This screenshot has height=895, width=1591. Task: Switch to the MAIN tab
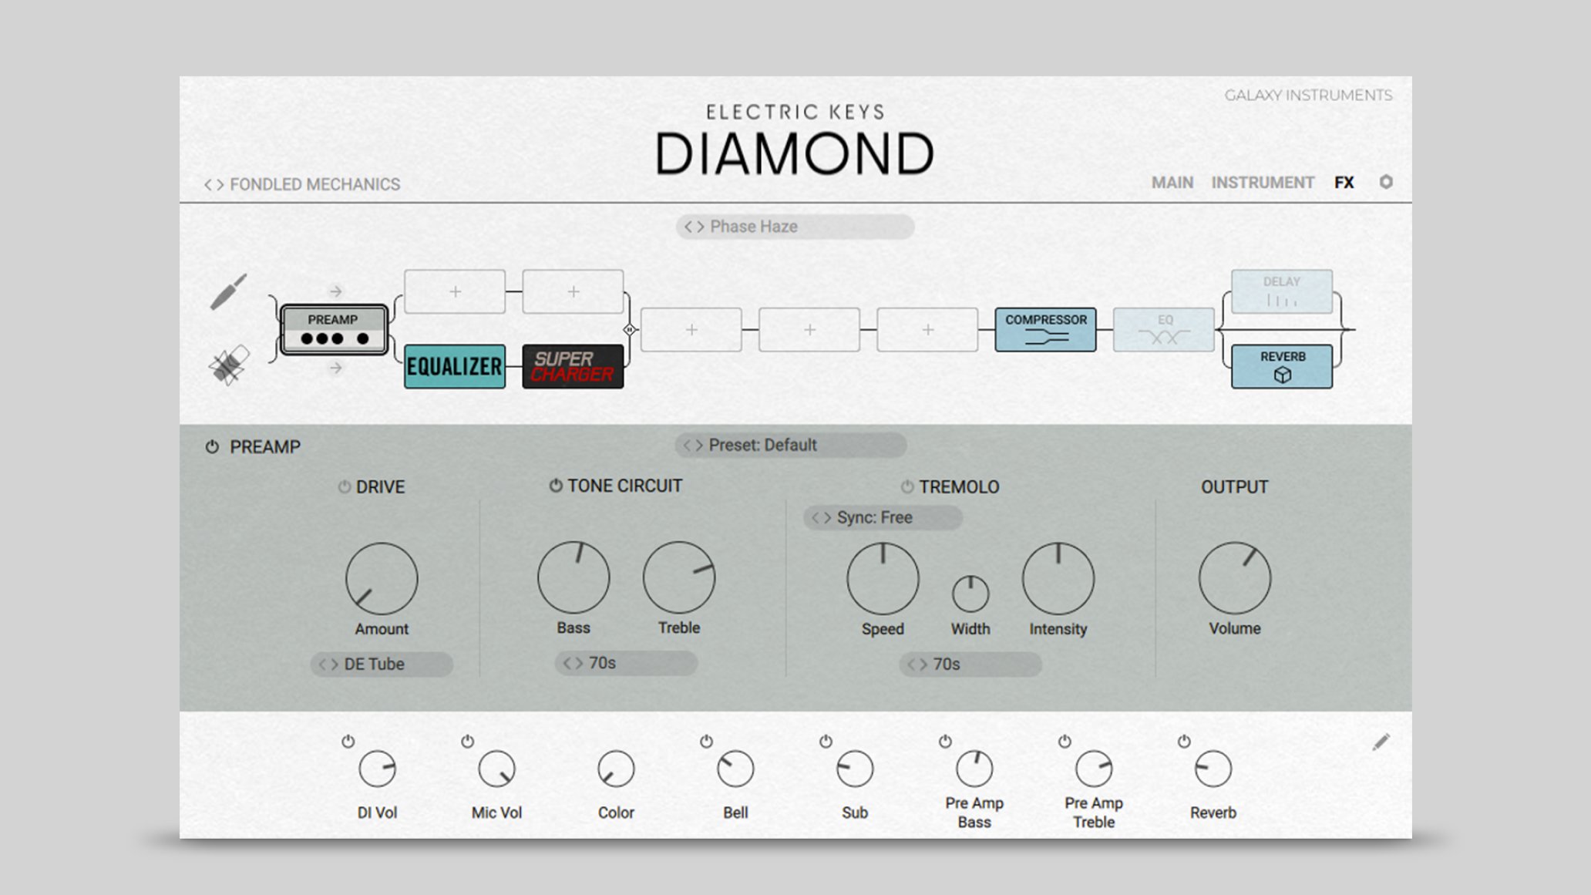1172,183
